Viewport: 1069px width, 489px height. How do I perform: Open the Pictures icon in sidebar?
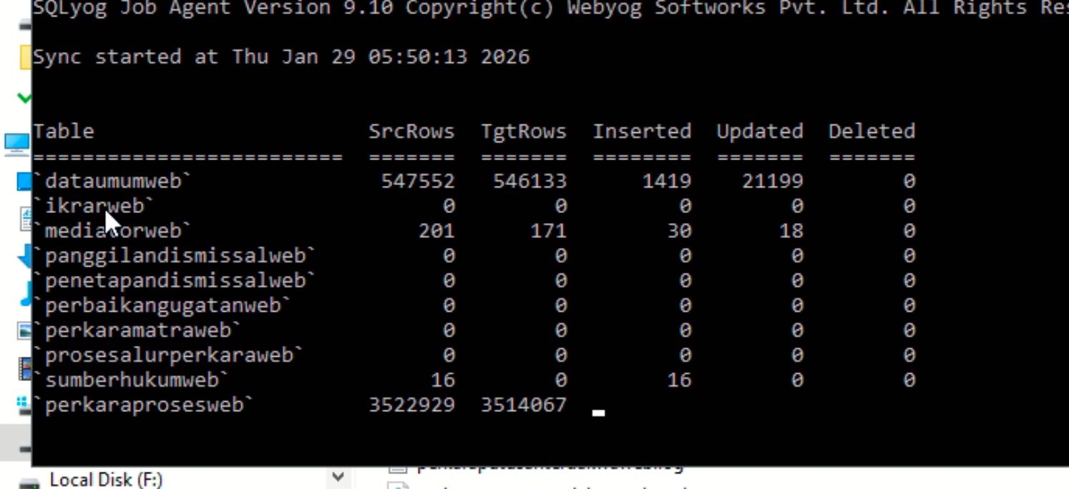[x=24, y=330]
